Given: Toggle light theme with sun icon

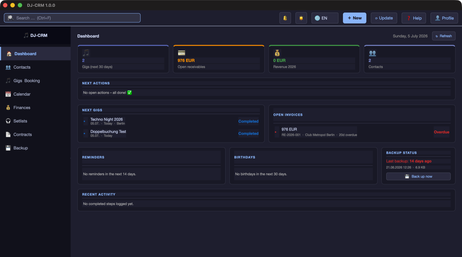Looking at the screenshot, I should click(301, 18).
